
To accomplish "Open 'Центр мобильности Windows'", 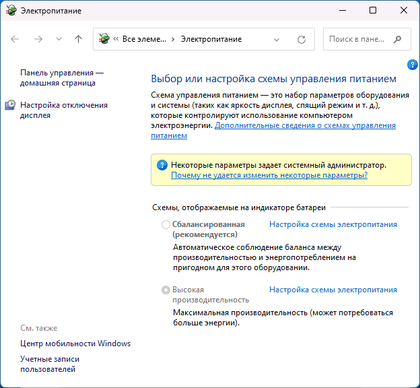I will tap(75, 344).
